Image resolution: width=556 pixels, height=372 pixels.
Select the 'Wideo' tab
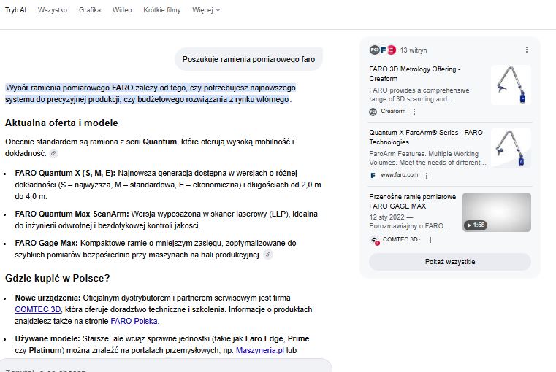tap(122, 11)
